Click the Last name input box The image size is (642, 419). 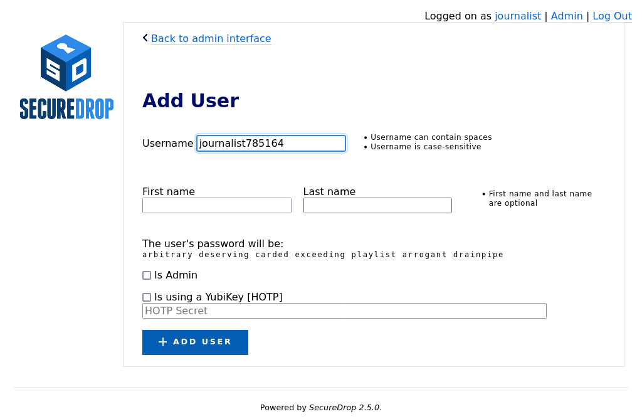(377, 205)
